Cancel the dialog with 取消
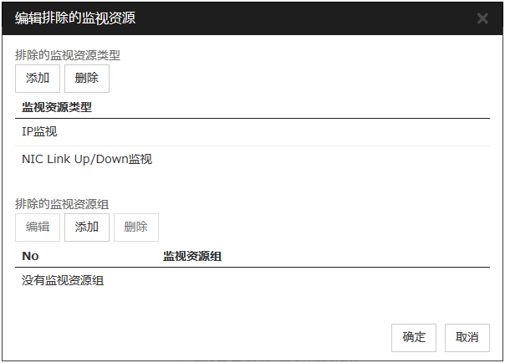505x363 pixels. click(467, 337)
